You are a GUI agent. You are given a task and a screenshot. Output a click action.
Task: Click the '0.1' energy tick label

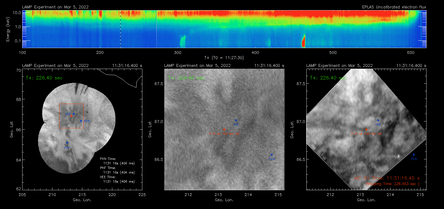click(18, 41)
